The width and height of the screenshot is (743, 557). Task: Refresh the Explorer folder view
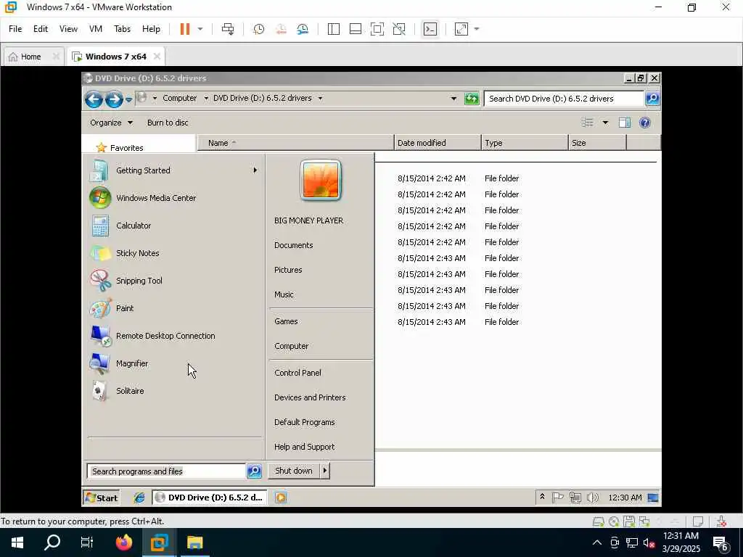pos(472,99)
